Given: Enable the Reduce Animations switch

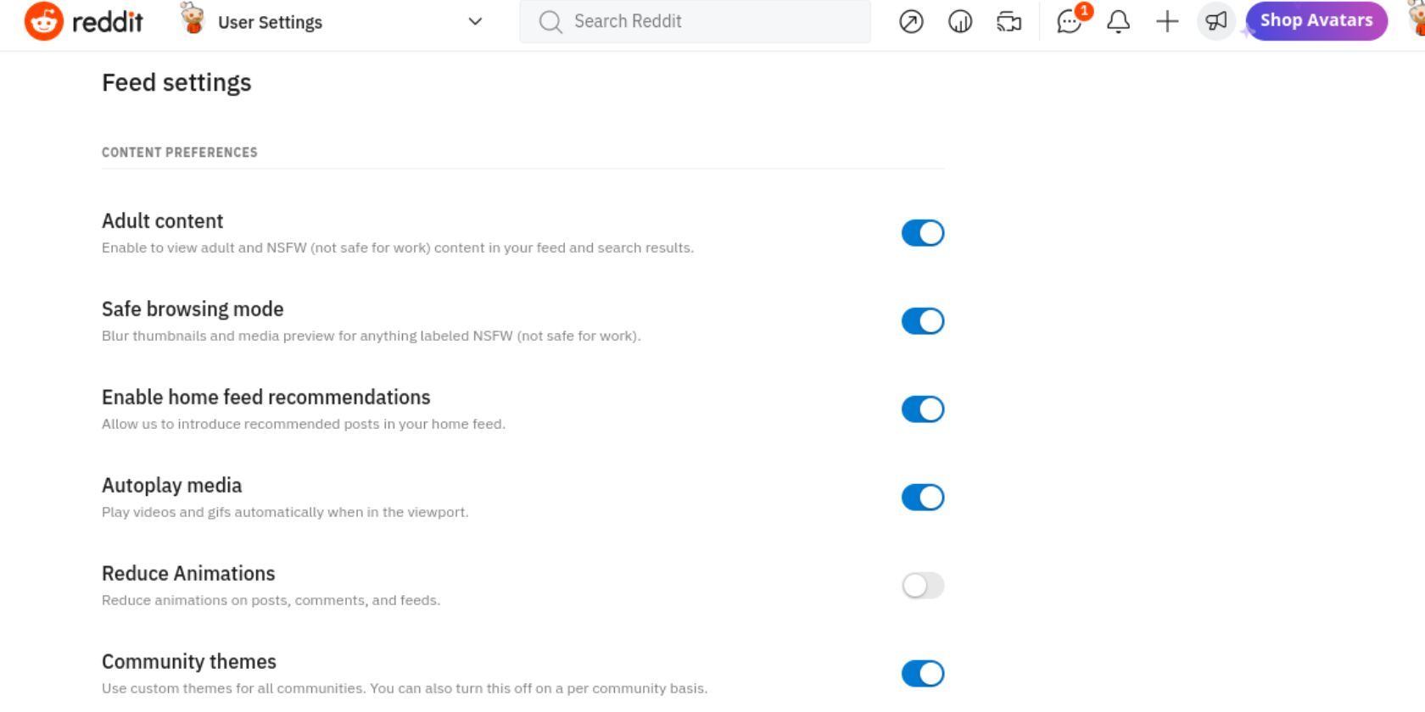Looking at the screenshot, I should coord(923,586).
